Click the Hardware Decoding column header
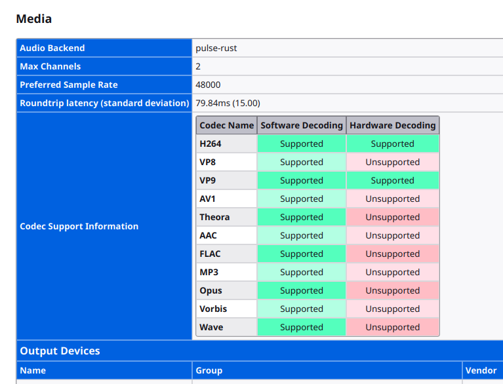 tap(392, 125)
